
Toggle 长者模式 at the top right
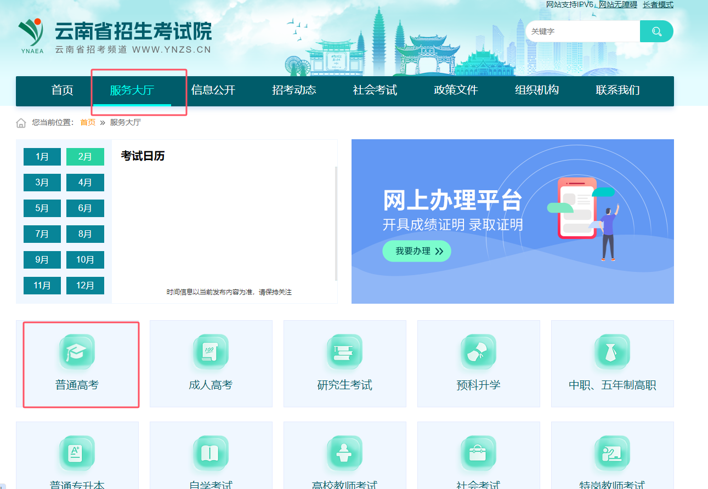(658, 5)
